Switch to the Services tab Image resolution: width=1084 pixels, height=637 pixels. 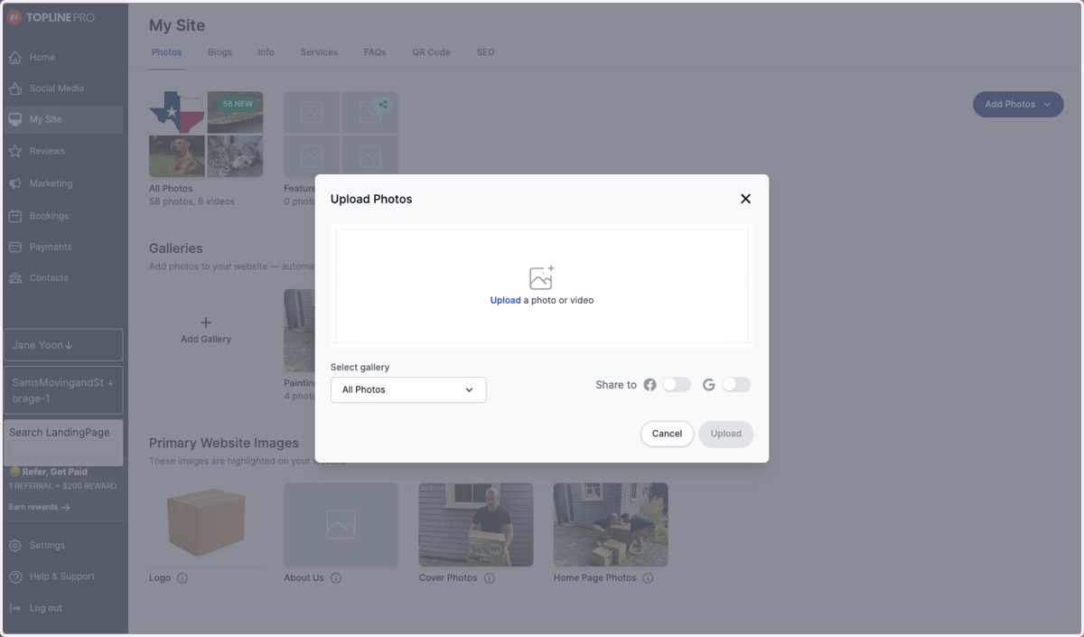[319, 52]
